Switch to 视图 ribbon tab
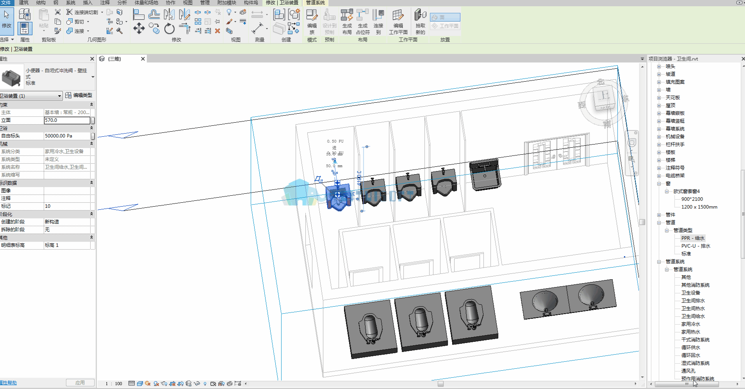The width and height of the screenshot is (745, 389). [187, 3]
